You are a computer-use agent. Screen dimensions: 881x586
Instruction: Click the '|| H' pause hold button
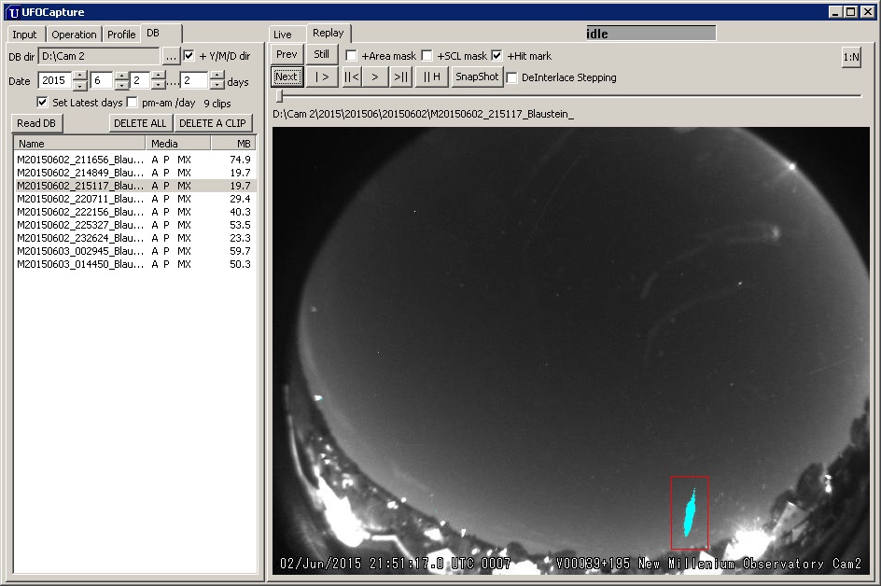click(431, 77)
